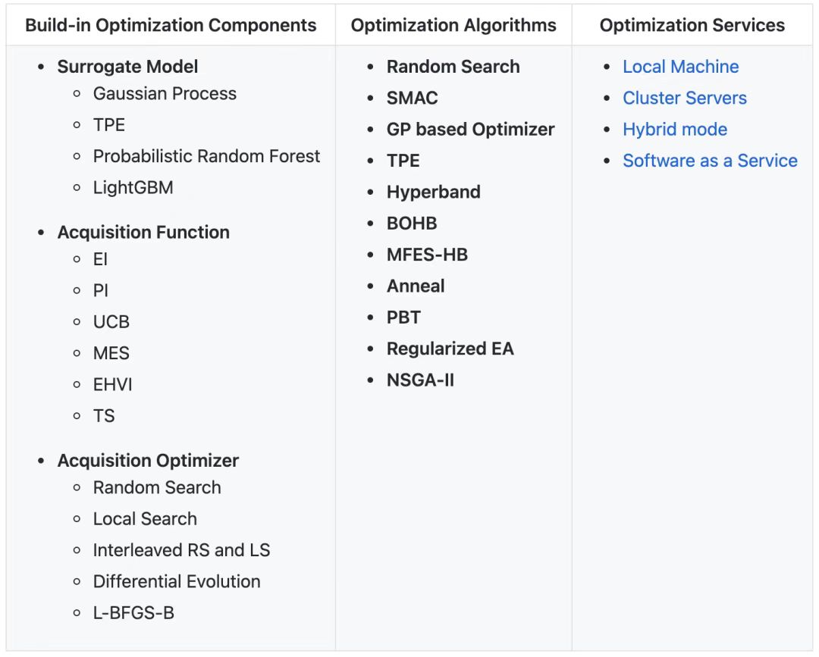Image resolution: width=819 pixels, height=657 pixels.
Task: Click the Surrogate Model heading
Action: 127,67
